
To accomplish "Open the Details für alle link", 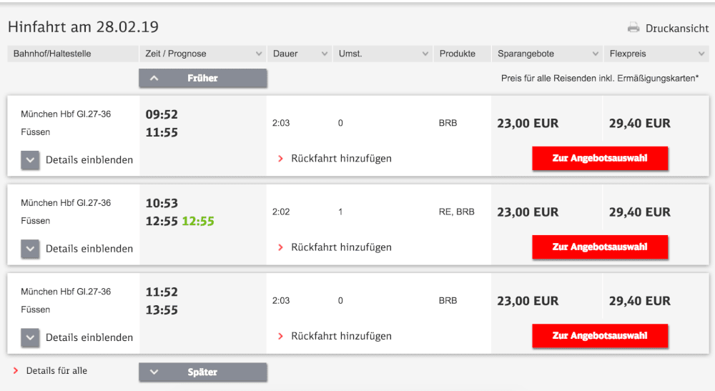I will pyautogui.click(x=56, y=371).
